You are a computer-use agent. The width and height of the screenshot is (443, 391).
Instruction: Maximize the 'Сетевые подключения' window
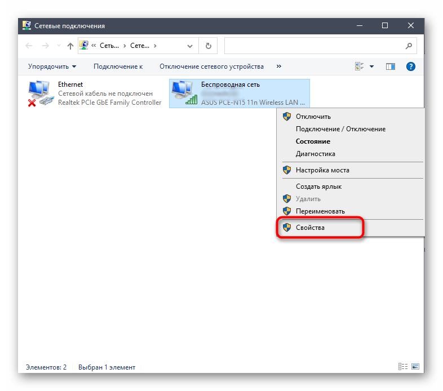pos(385,25)
